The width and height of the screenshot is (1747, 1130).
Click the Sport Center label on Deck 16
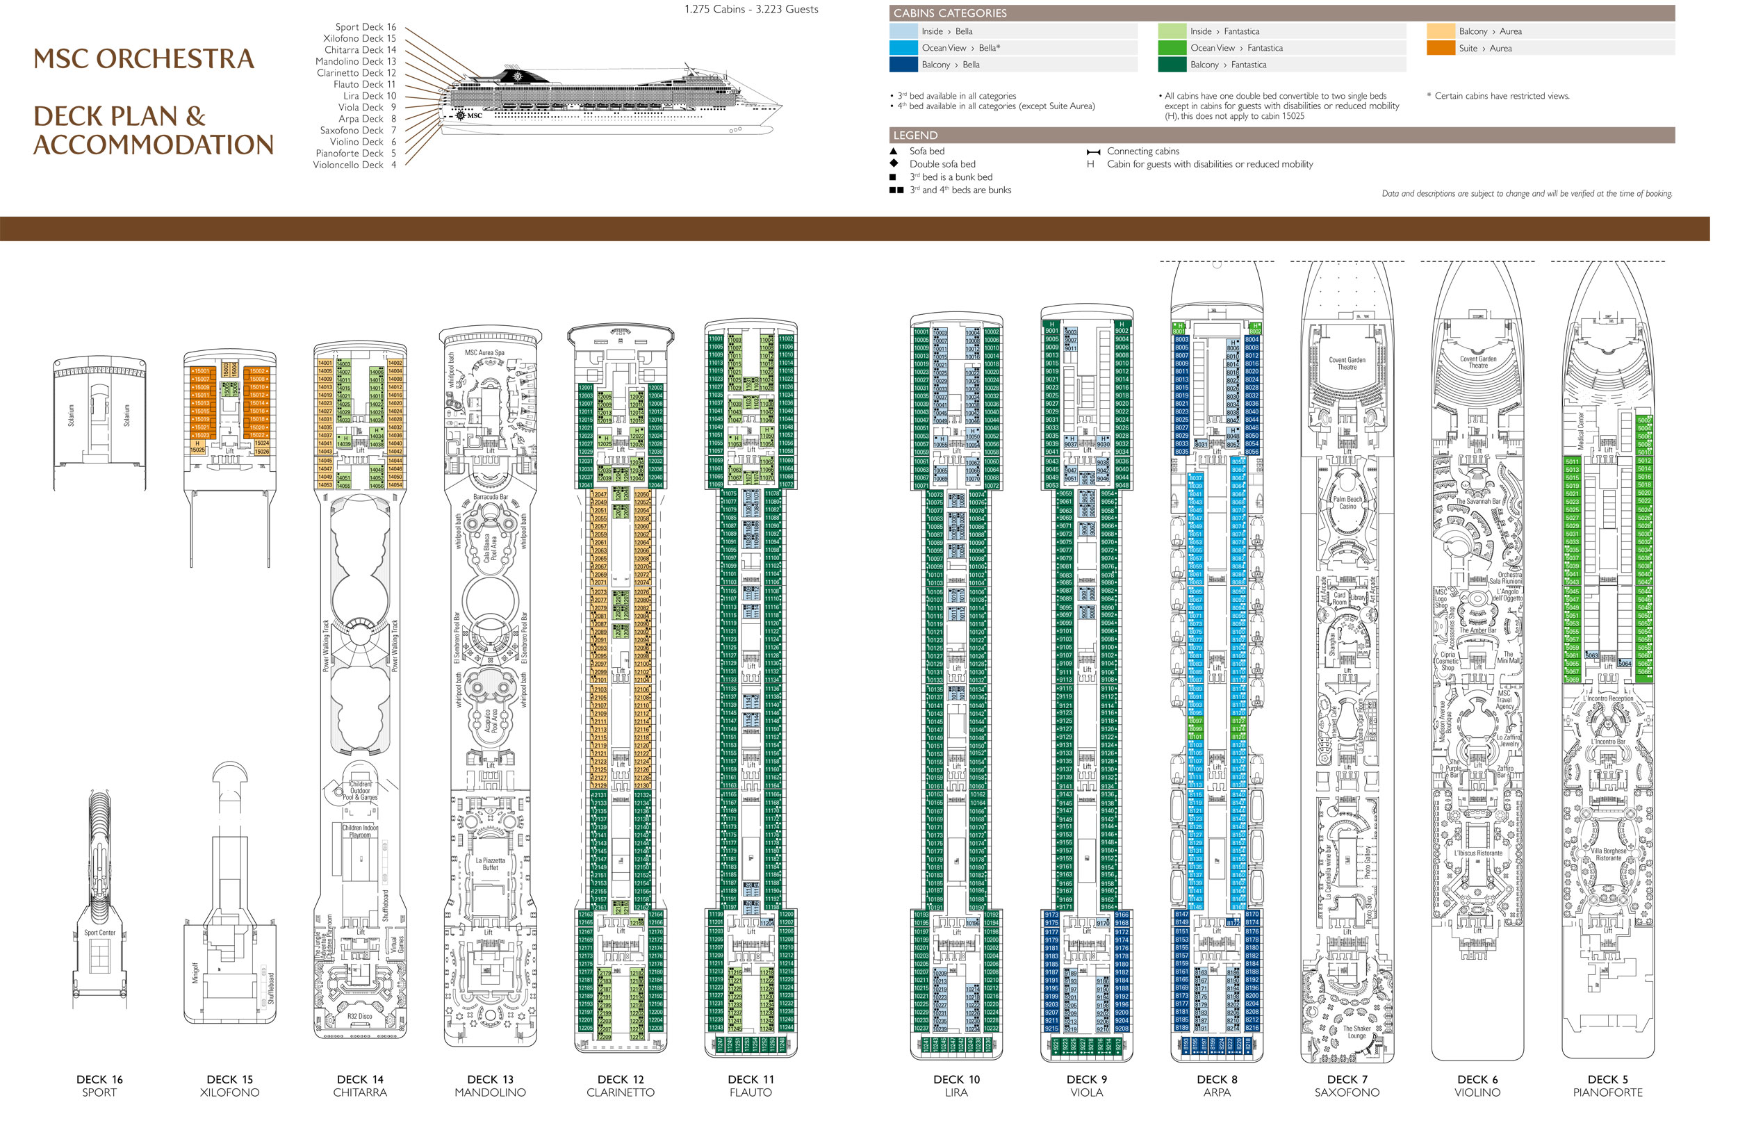100,933
